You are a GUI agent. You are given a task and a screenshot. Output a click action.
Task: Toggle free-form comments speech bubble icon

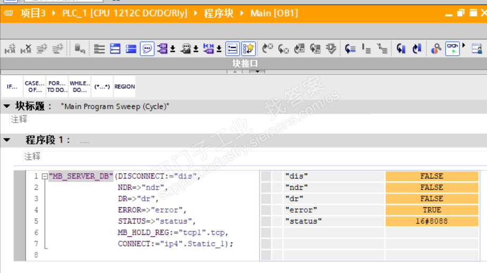click(x=147, y=49)
